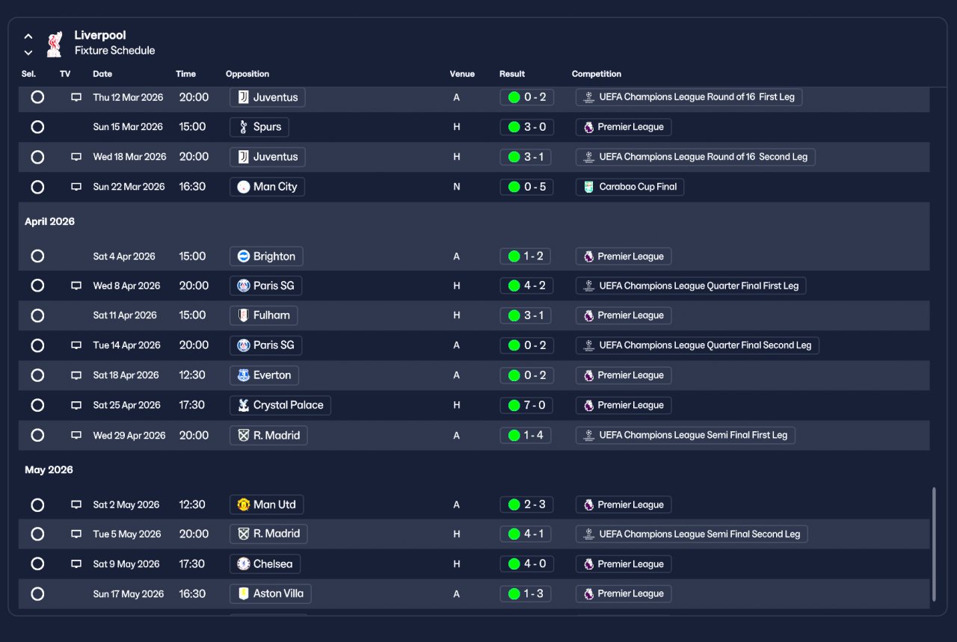Select the Aston Villa fixture radio button
957x642 pixels.
pyautogui.click(x=37, y=593)
